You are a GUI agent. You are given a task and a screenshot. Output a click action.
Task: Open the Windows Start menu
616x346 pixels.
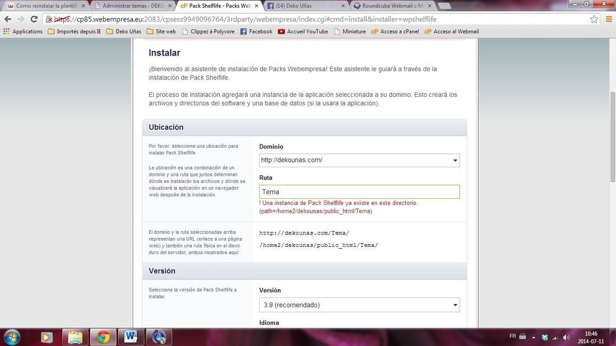click(x=12, y=338)
